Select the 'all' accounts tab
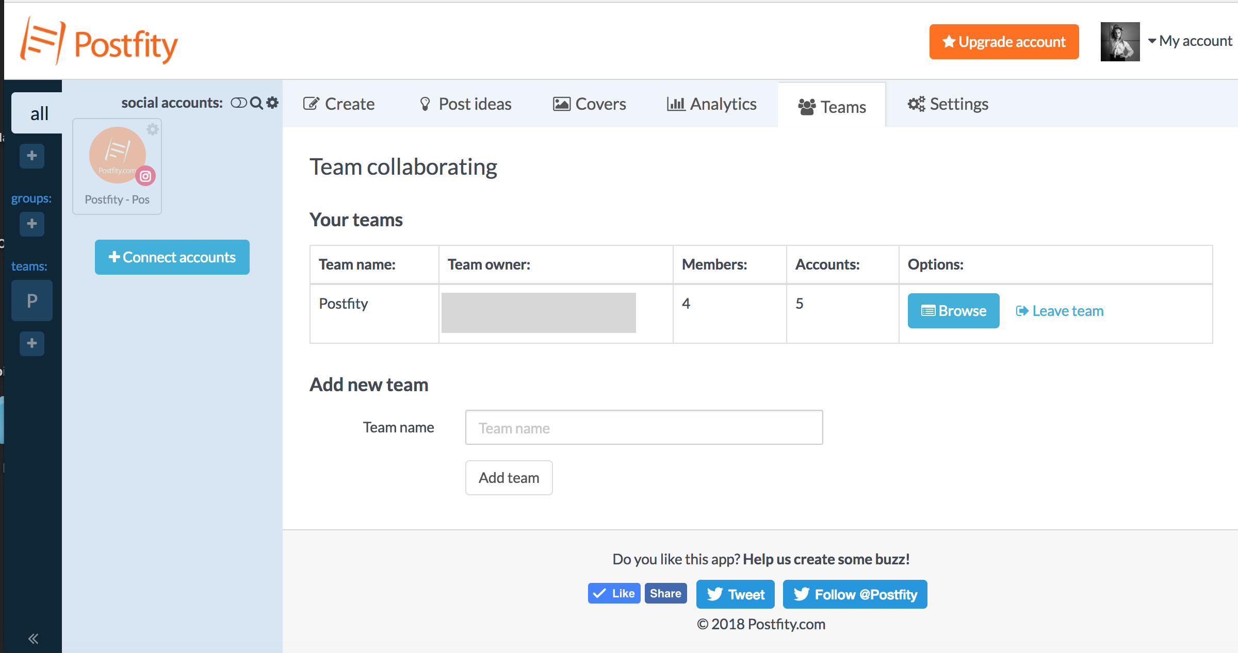The image size is (1238, 653). point(37,113)
